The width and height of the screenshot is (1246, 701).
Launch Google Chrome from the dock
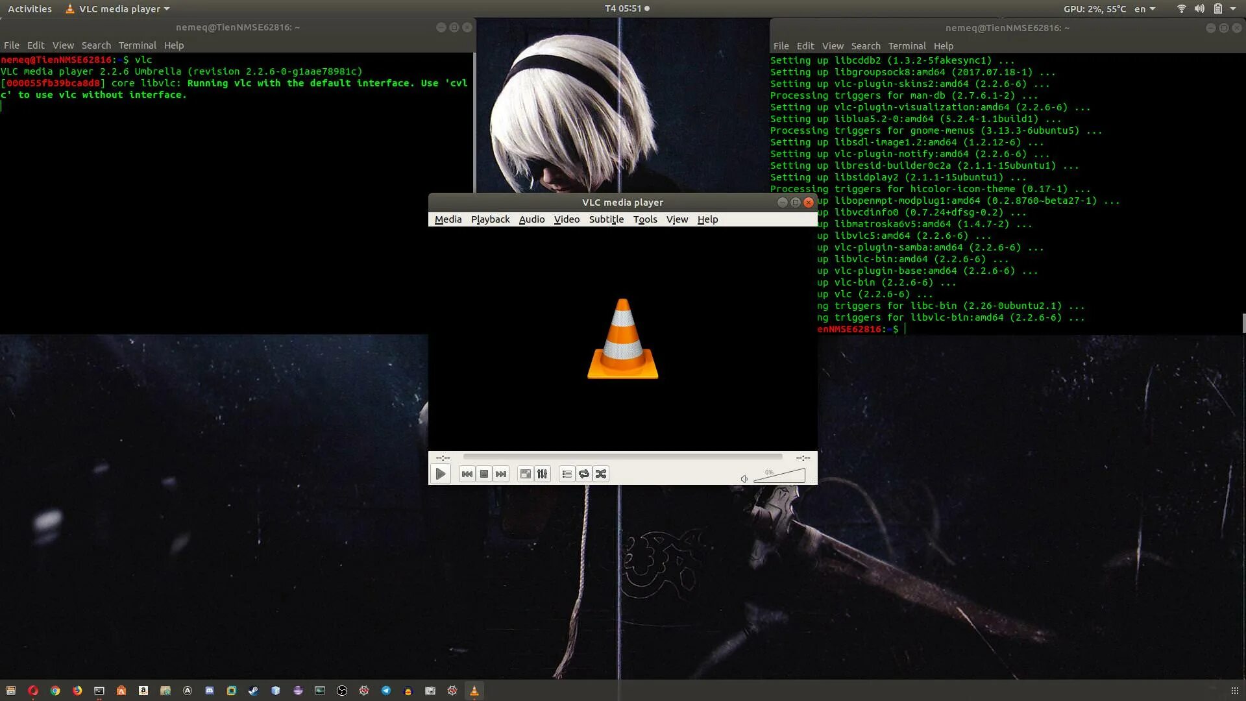(55, 691)
